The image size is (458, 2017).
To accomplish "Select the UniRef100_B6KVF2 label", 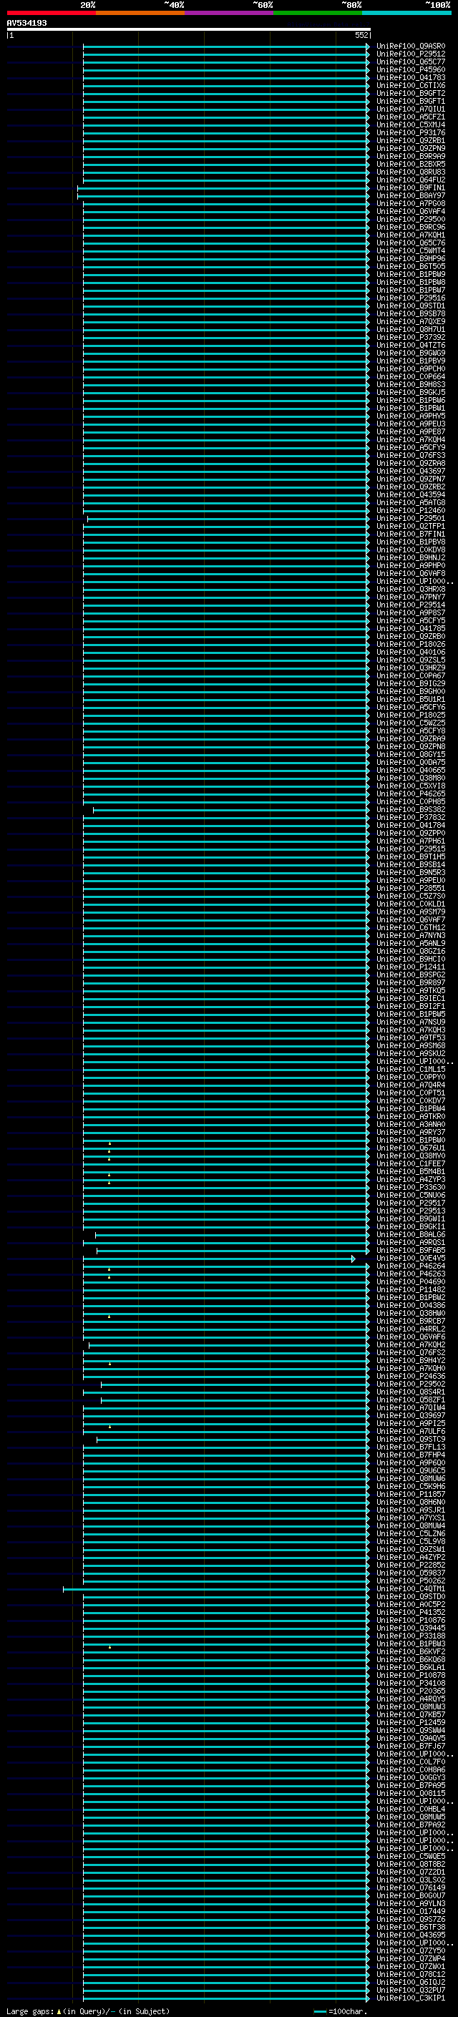I will point(411,1652).
